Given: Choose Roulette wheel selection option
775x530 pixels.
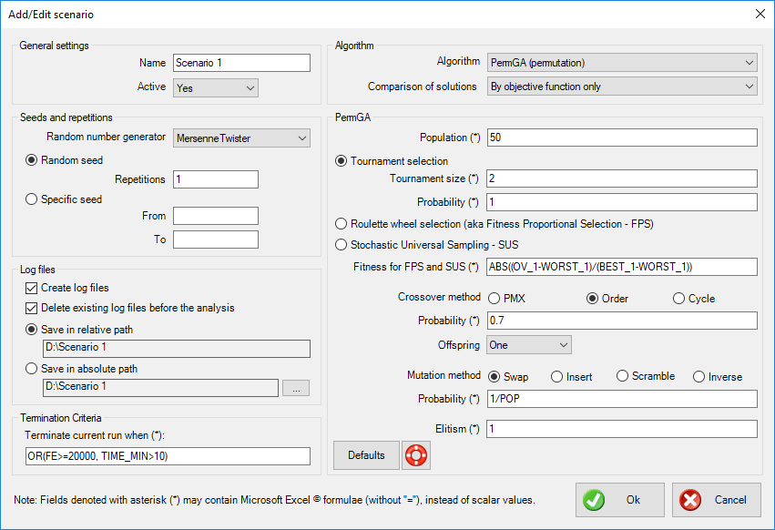Looking at the screenshot, I should pos(342,223).
